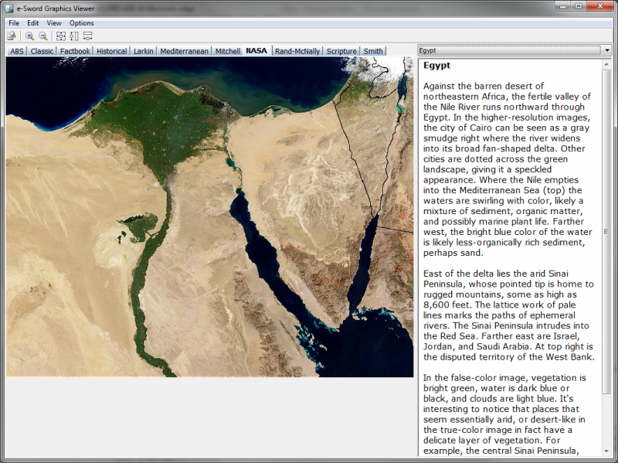618x463 pixels.
Task: Click the paragraph starting 'East of the delta'
Action: [509, 315]
